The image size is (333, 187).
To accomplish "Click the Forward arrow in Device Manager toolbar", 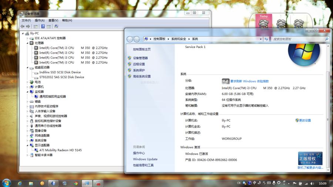I will tap(28, 26).
